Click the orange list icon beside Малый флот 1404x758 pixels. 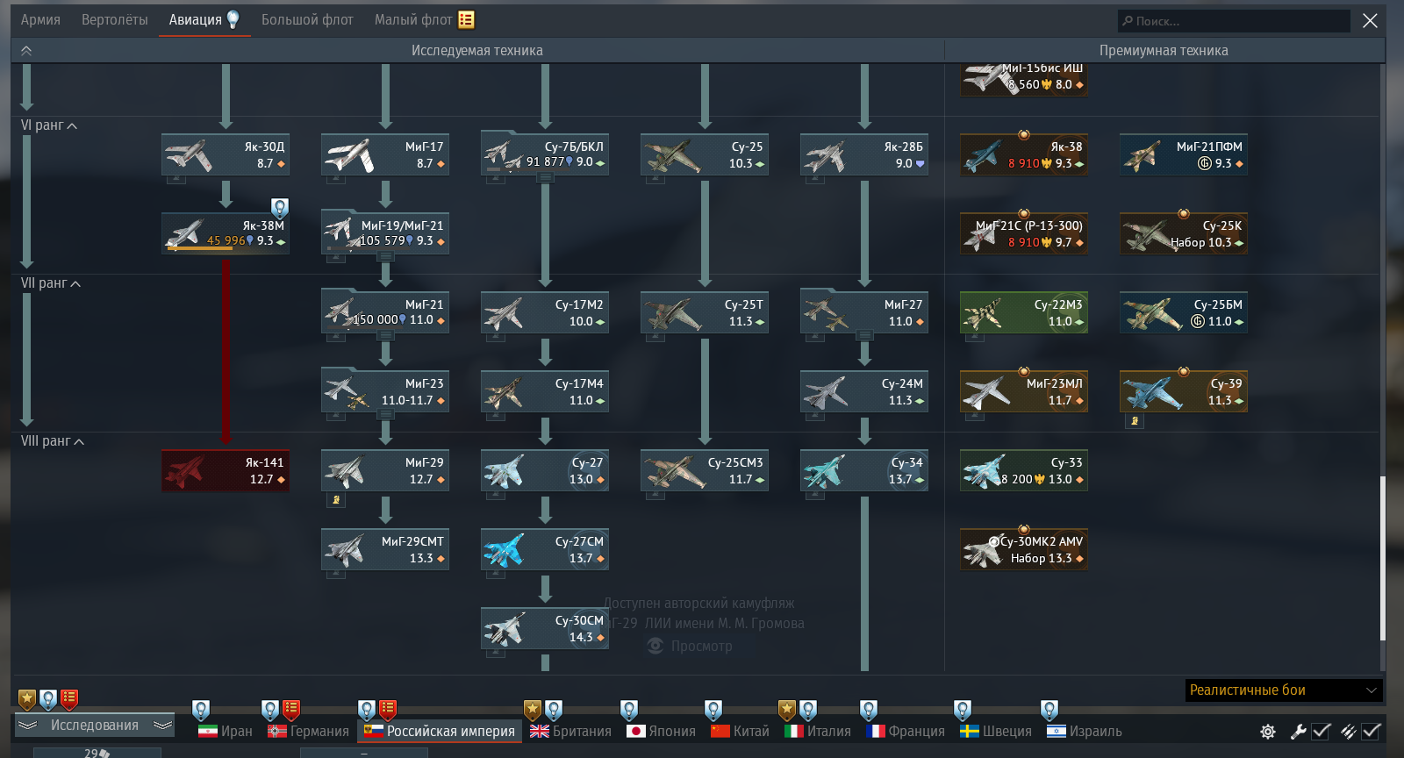(466, 19)
